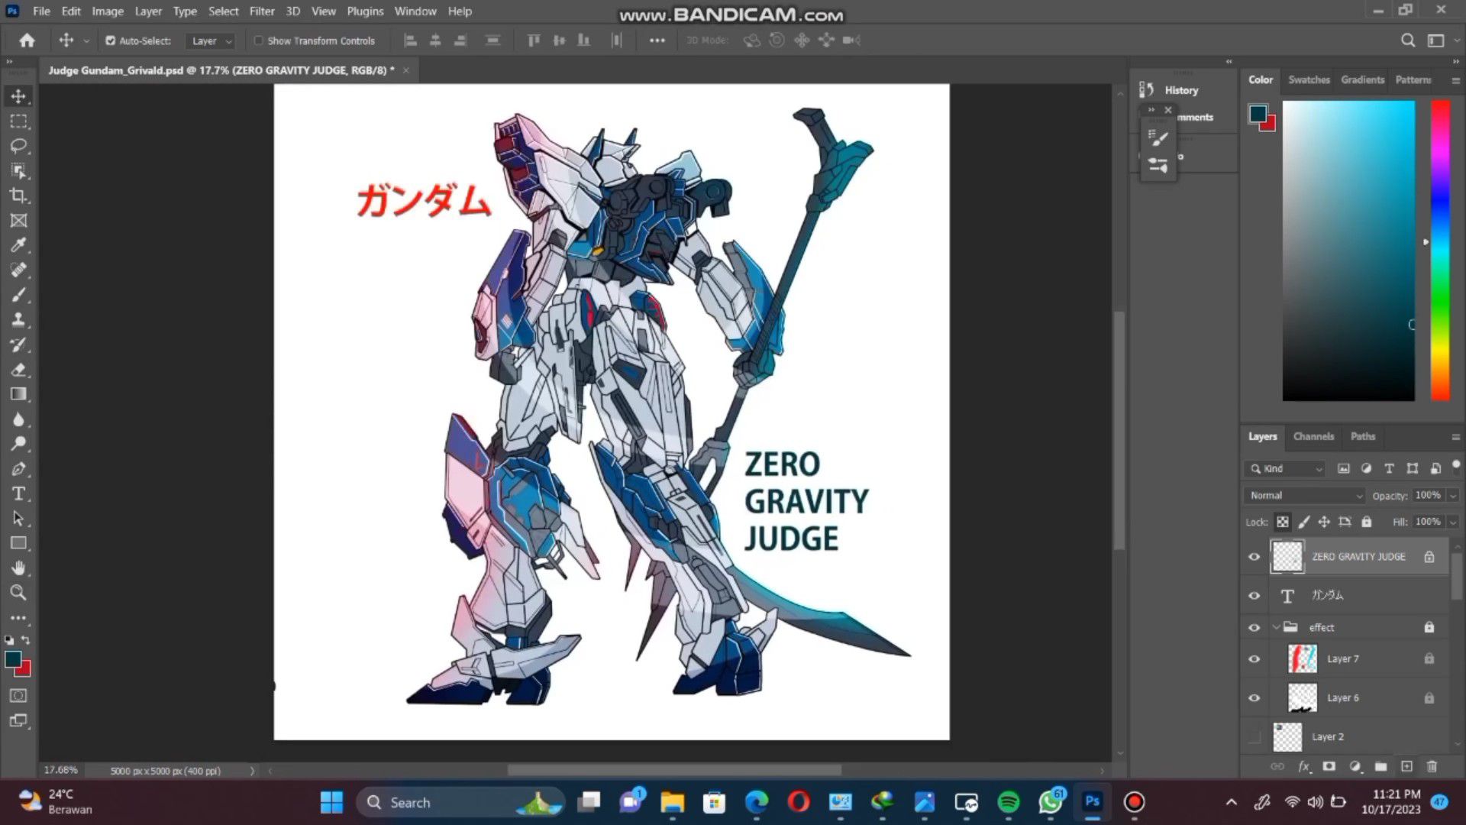Select the Move tool in the toolbar
Image resolution: width=1466 pixels, height=825 pixels.
pos(18,96)
